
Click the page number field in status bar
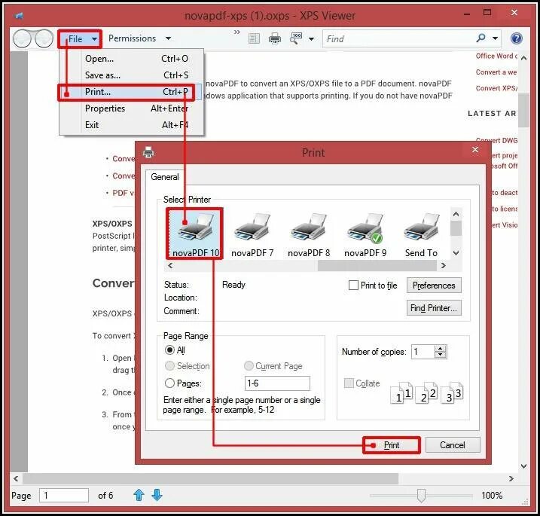tap(64, 496)
